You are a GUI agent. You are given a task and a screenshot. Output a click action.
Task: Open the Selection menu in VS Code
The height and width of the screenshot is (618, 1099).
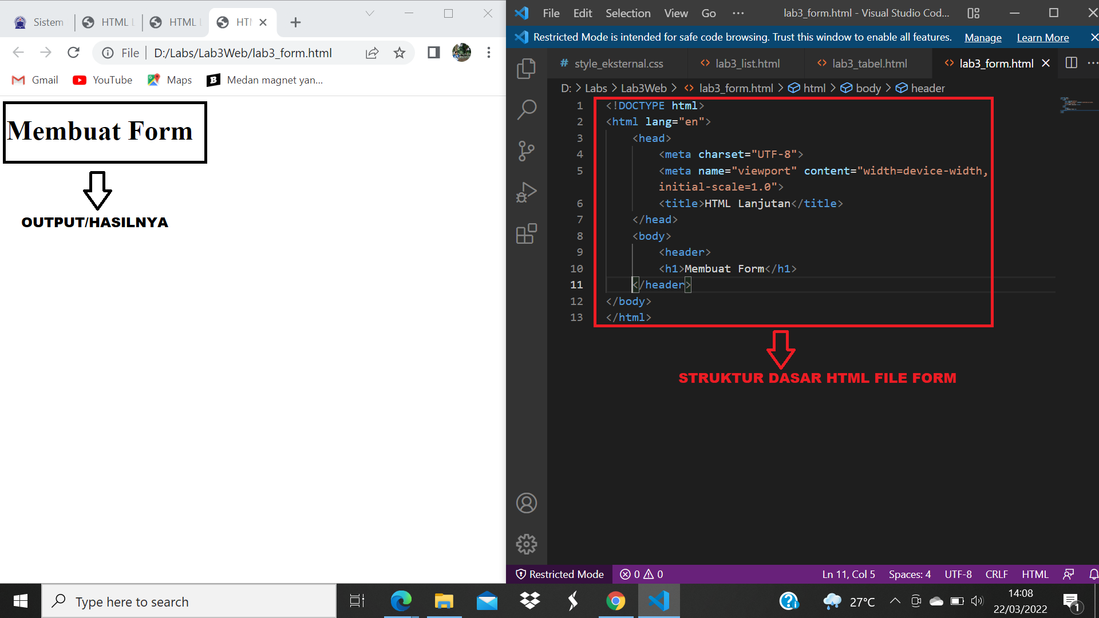coord(627,13)
